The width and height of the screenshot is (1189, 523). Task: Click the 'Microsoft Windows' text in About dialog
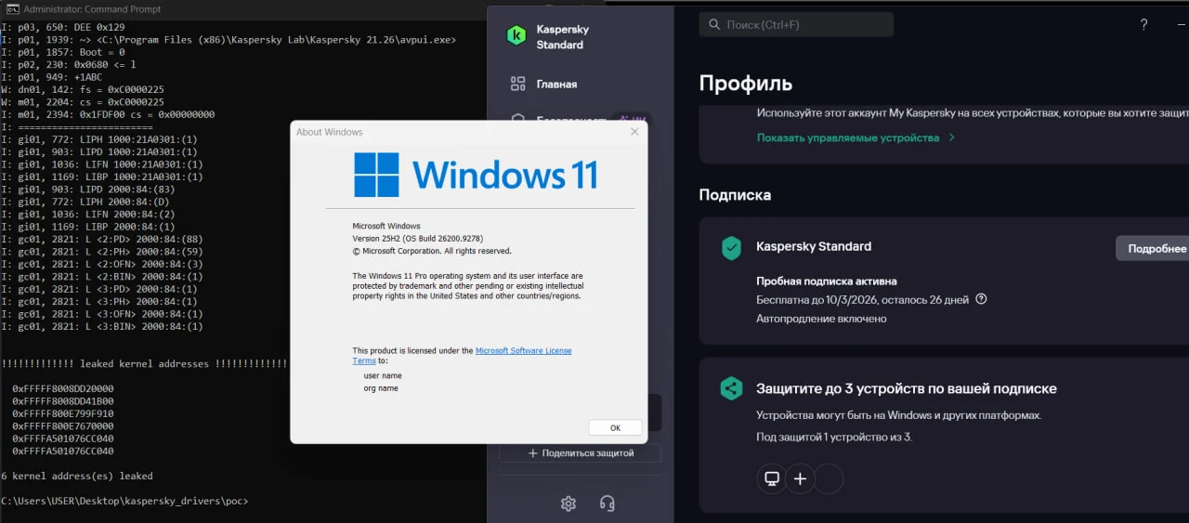click(386, 226)
